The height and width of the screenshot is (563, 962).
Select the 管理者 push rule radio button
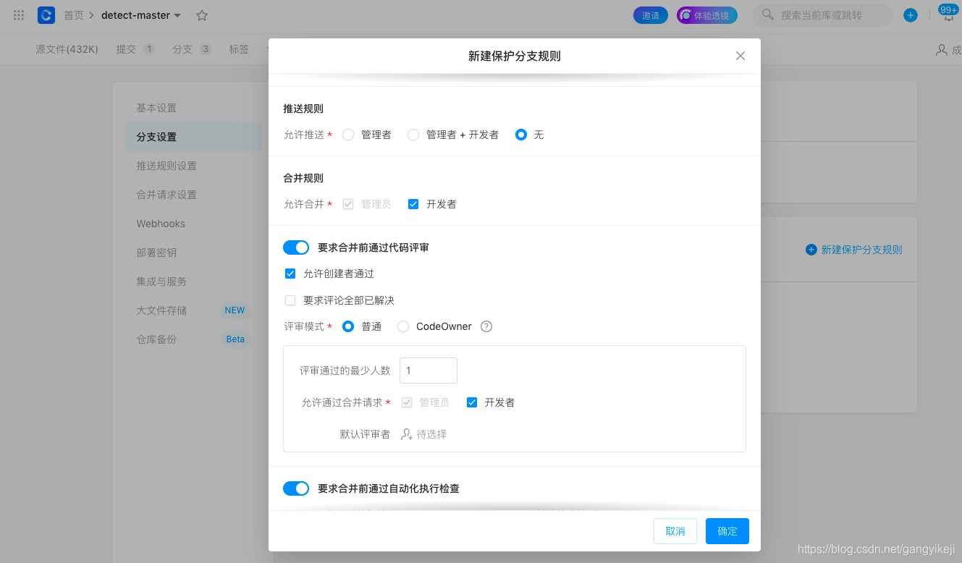pyautogui.click(x=348, y=135)
